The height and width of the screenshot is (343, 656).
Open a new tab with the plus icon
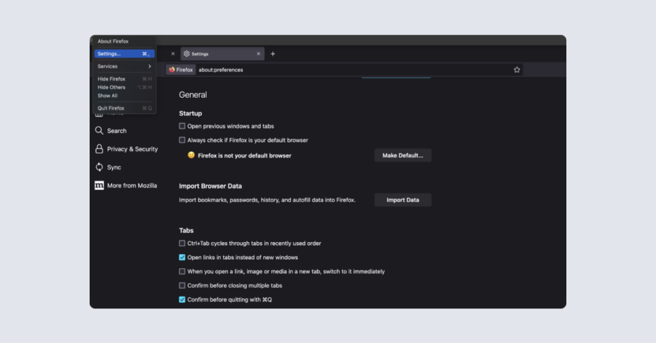click(273, 54)
